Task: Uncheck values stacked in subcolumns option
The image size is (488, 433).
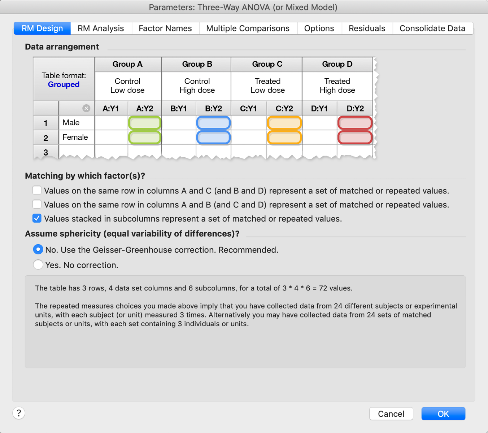Action: click(x=37, y=218)
